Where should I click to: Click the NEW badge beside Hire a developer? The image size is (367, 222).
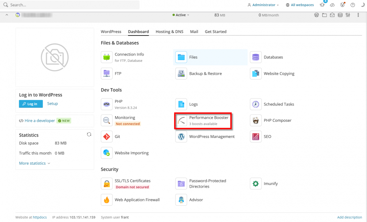(x=64, y=121)
